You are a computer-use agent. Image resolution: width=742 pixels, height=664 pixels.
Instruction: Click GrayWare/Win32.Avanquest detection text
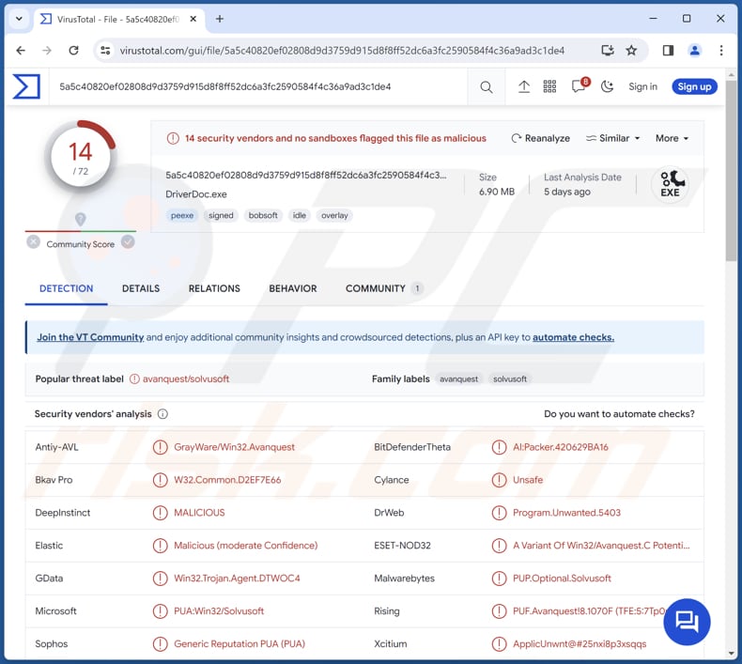point(234,447)
